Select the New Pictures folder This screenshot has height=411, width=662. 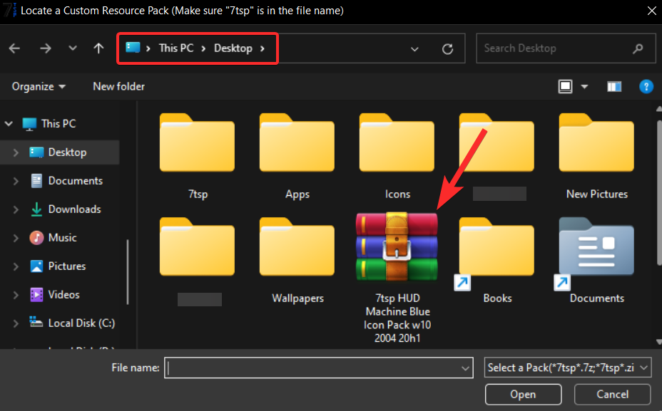[596, 156]
